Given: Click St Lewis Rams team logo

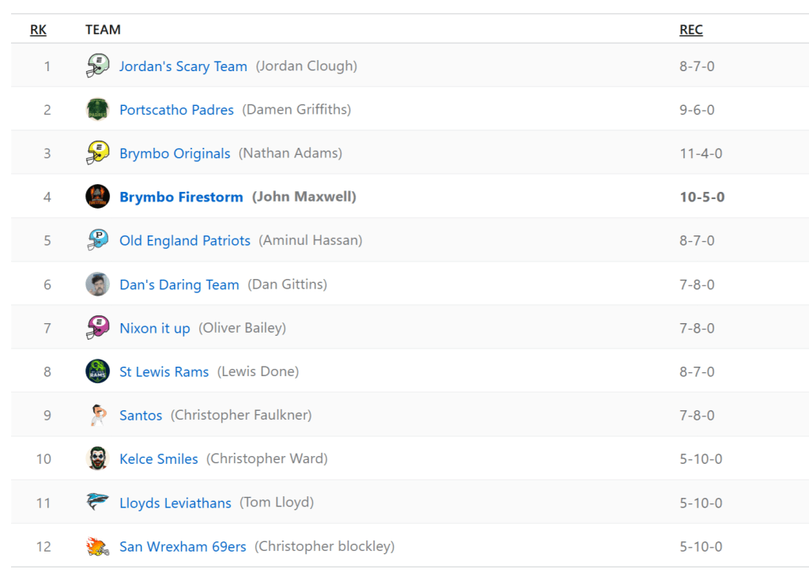Looking at the screenshot, I should [97, 371].
